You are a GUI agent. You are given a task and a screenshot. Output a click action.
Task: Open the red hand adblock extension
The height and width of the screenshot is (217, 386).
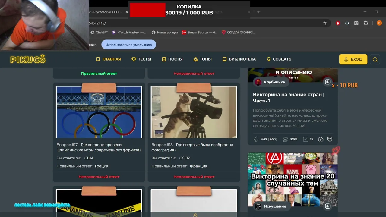click(338, 23)
